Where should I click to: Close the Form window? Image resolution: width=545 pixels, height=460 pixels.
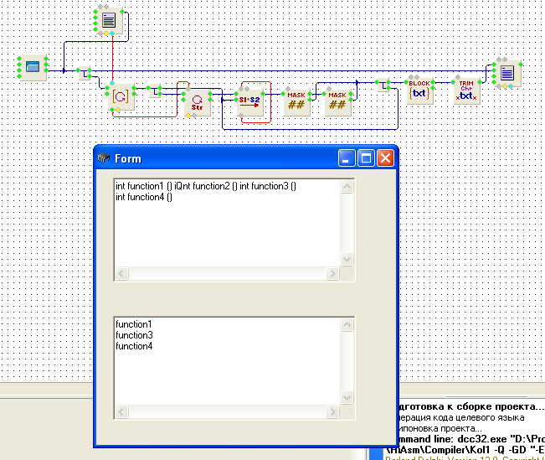point(385,158)
